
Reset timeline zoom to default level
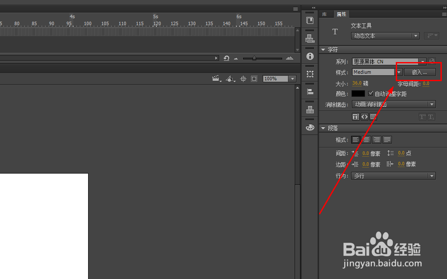(x=227, y=58)
